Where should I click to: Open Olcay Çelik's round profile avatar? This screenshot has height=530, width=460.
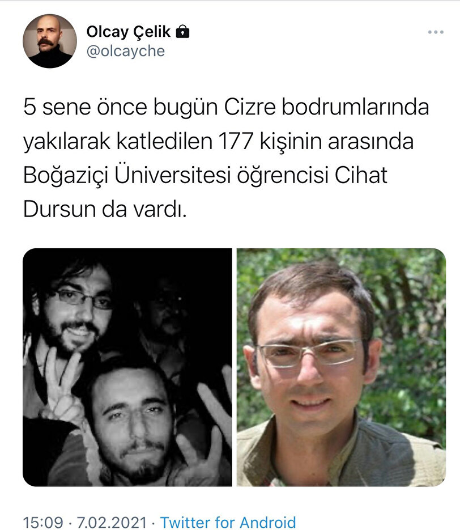(x=50, y=41)
